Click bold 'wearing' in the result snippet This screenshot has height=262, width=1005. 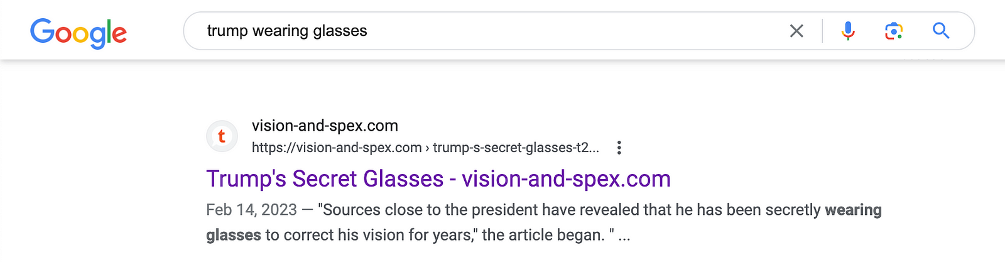[x=853, y=210]
